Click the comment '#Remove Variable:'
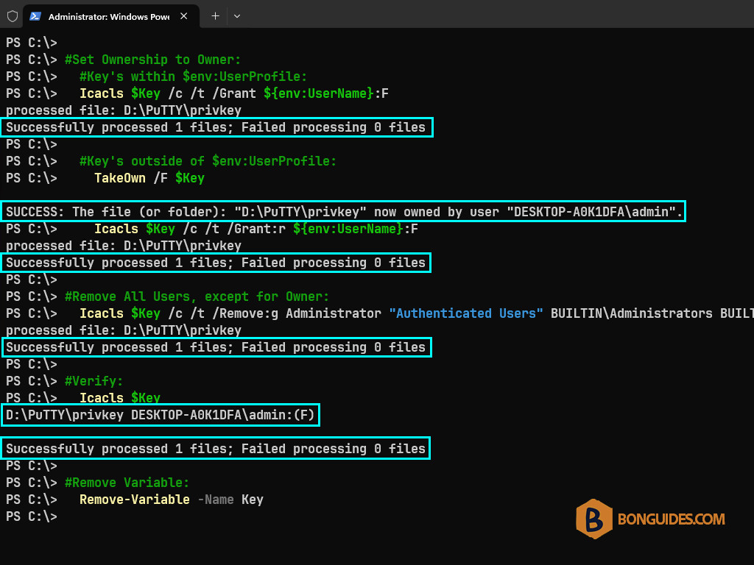Screen dimensions: 754x565 (127, 483)
